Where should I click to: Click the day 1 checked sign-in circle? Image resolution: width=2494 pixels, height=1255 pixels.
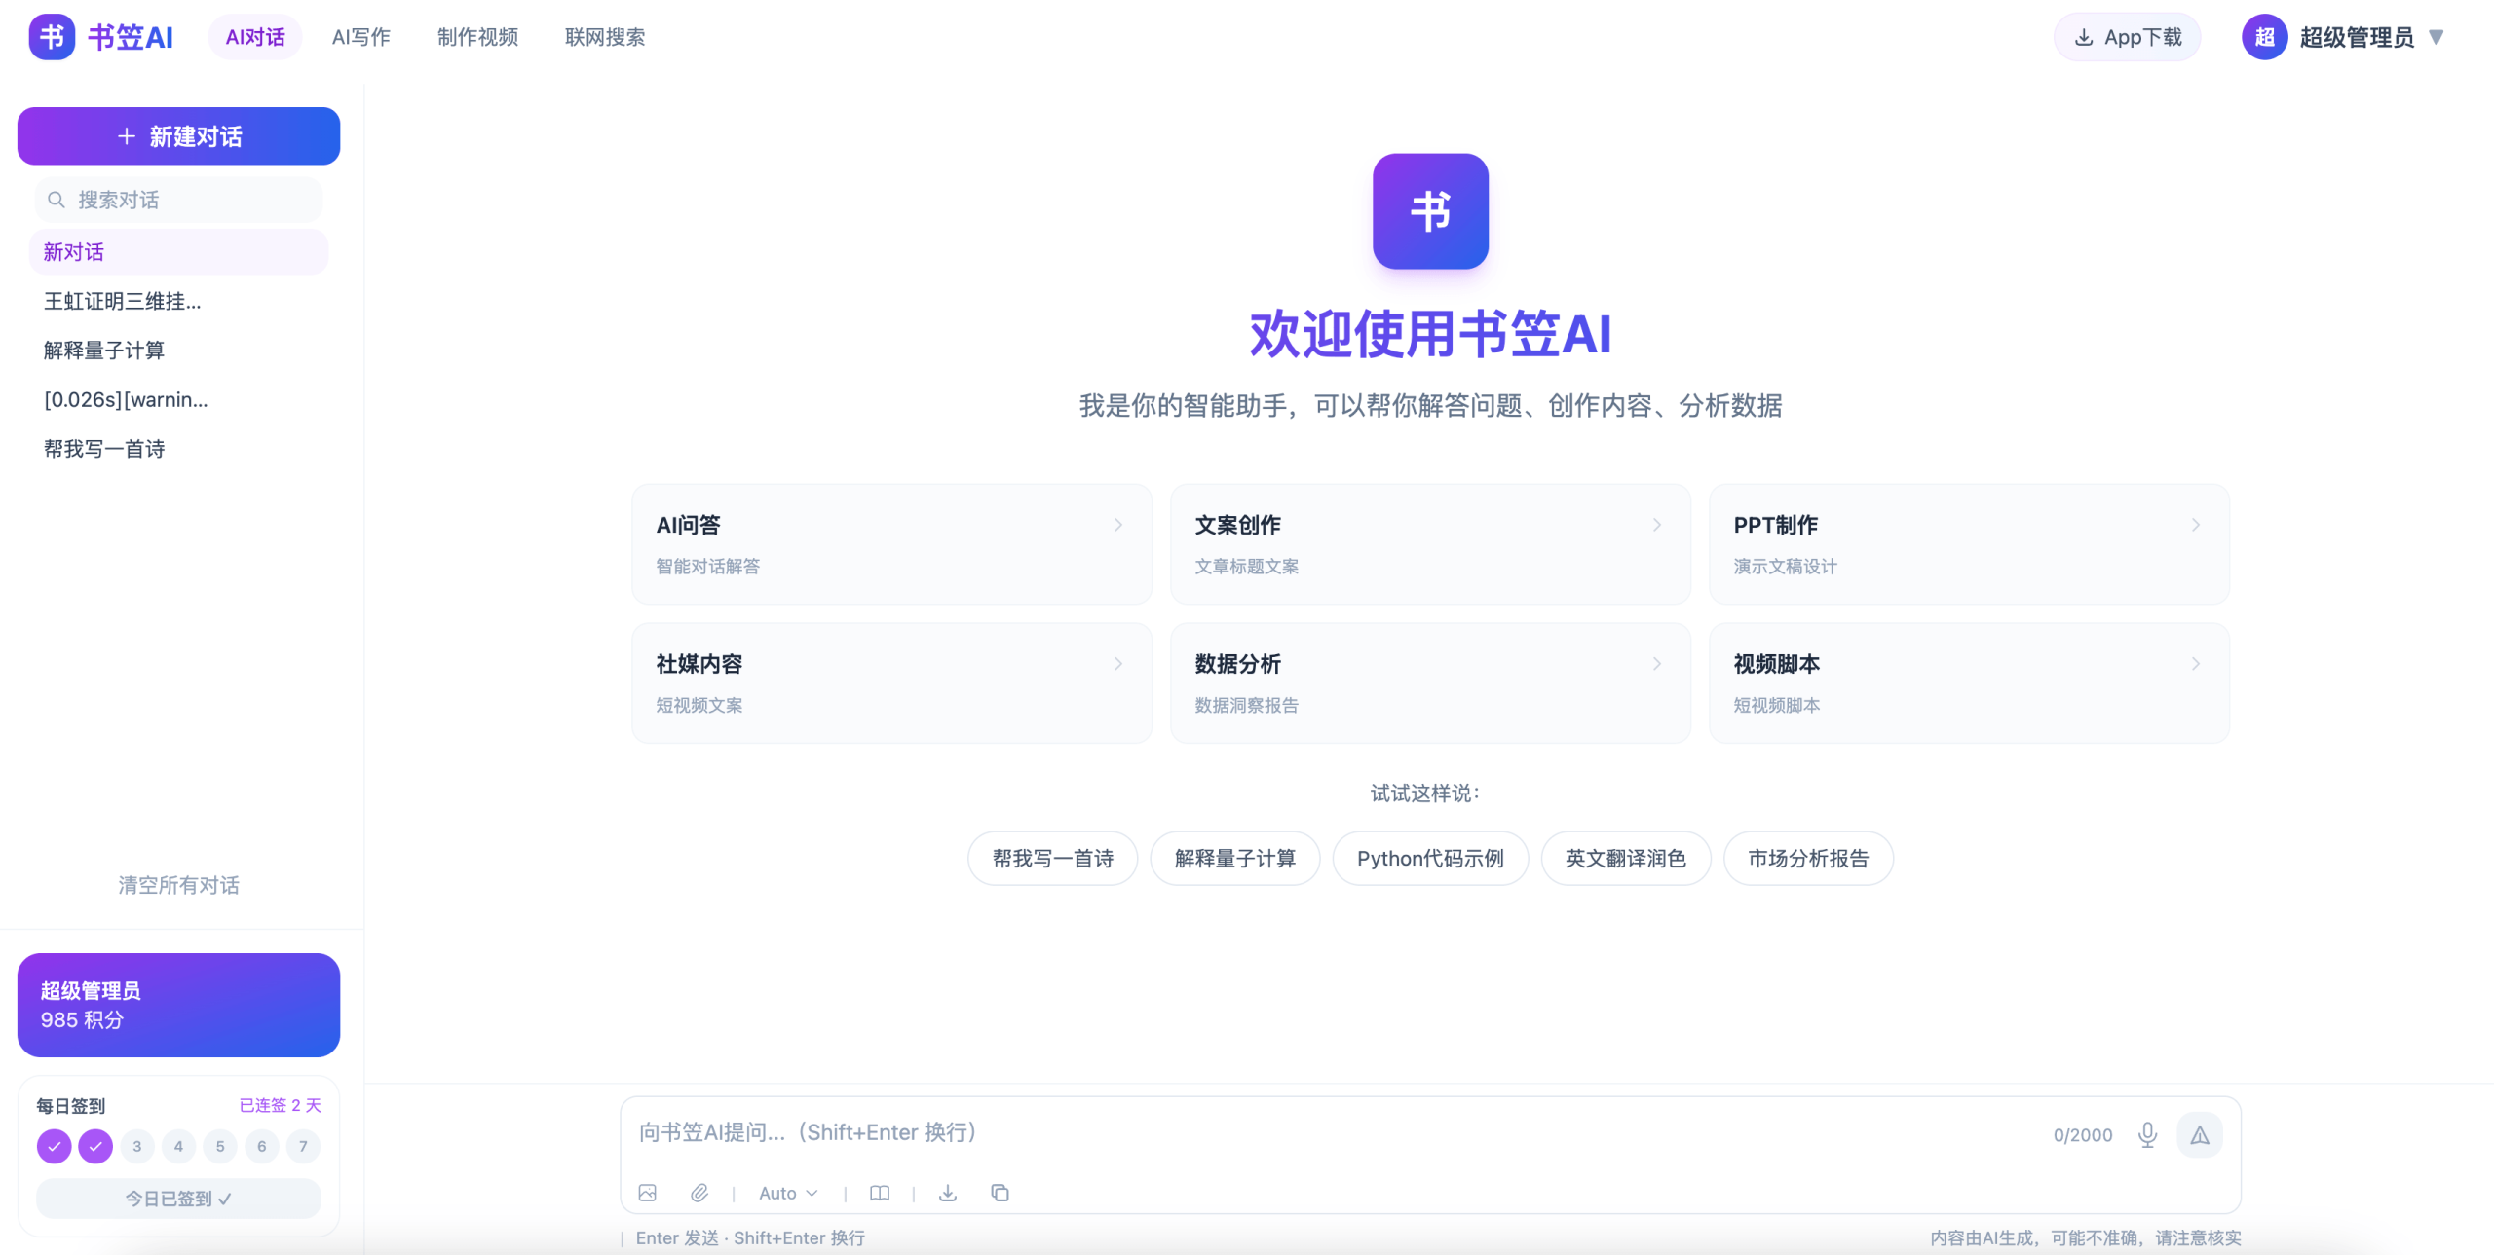[x=55, y=1146]
